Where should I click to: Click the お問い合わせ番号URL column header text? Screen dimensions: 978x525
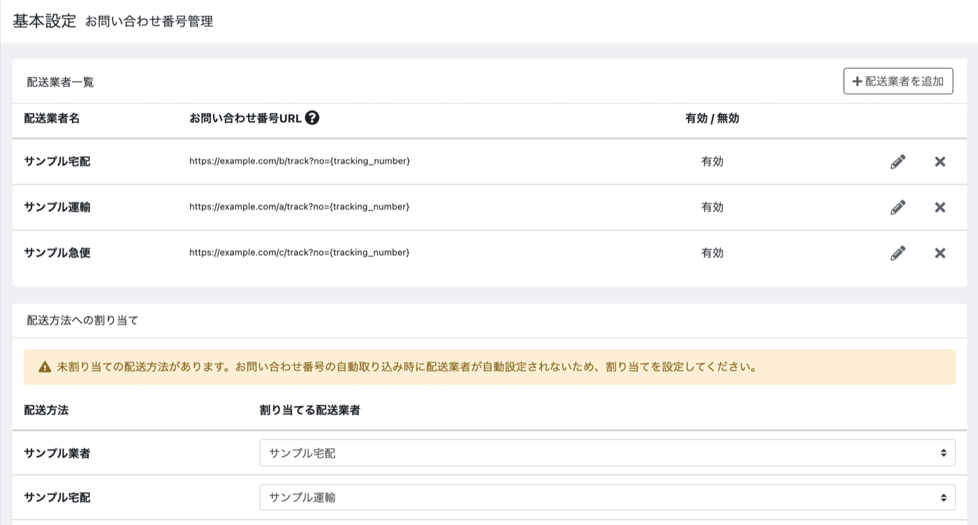click(x=245, y=118)
